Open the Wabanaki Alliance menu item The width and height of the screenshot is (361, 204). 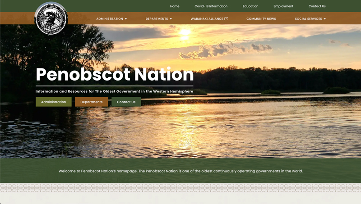click(x=207, y=18)
